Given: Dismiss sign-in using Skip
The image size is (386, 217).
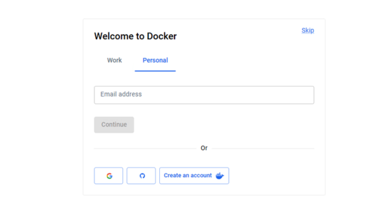Looking at the screenshot, I should [x=308, y=31].
